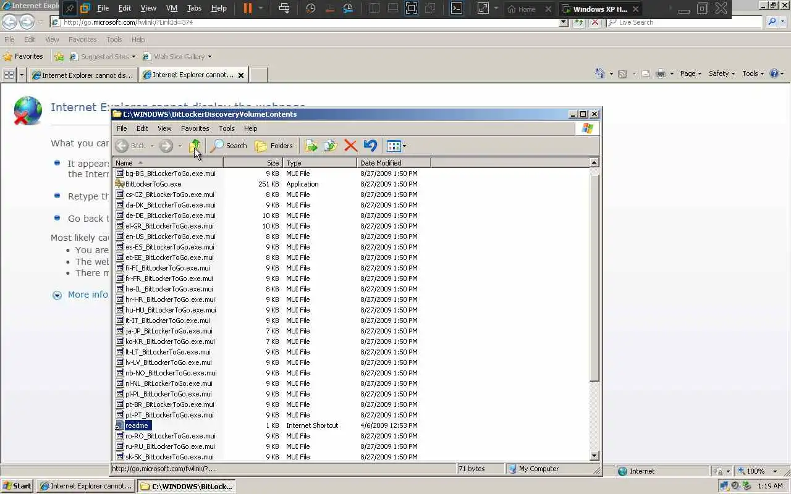Click the IE Print icon
Viewport: 791px width, 494px height.
(x=661, y=73)
